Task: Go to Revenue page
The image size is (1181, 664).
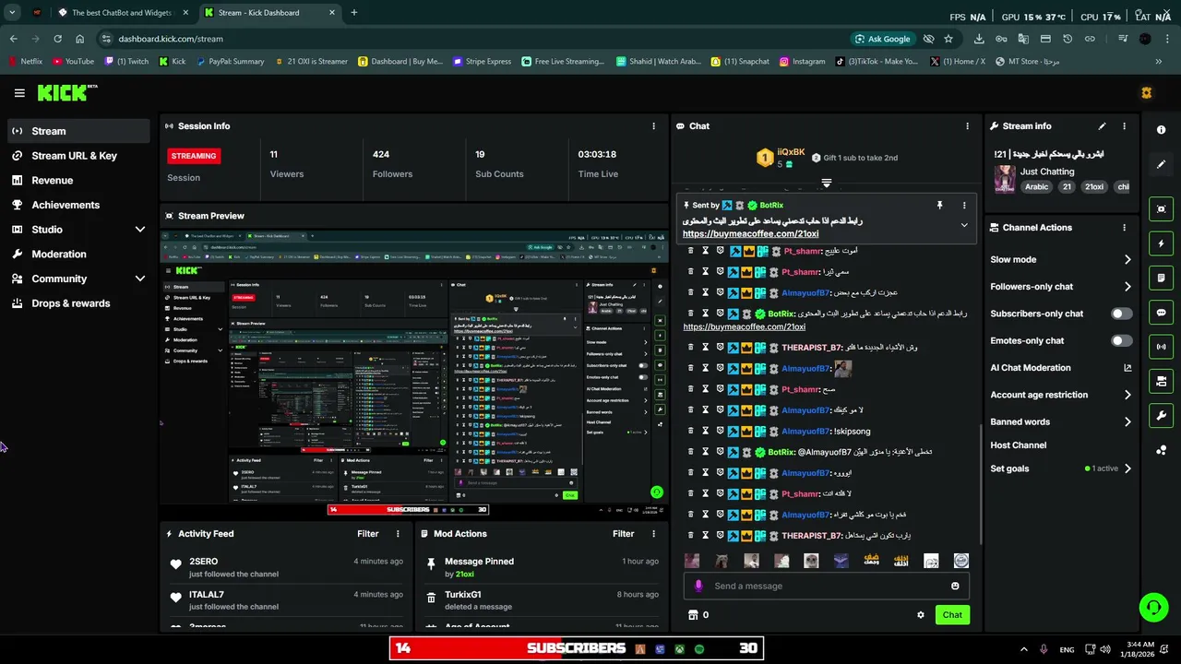Action: (x=78, y=181)
